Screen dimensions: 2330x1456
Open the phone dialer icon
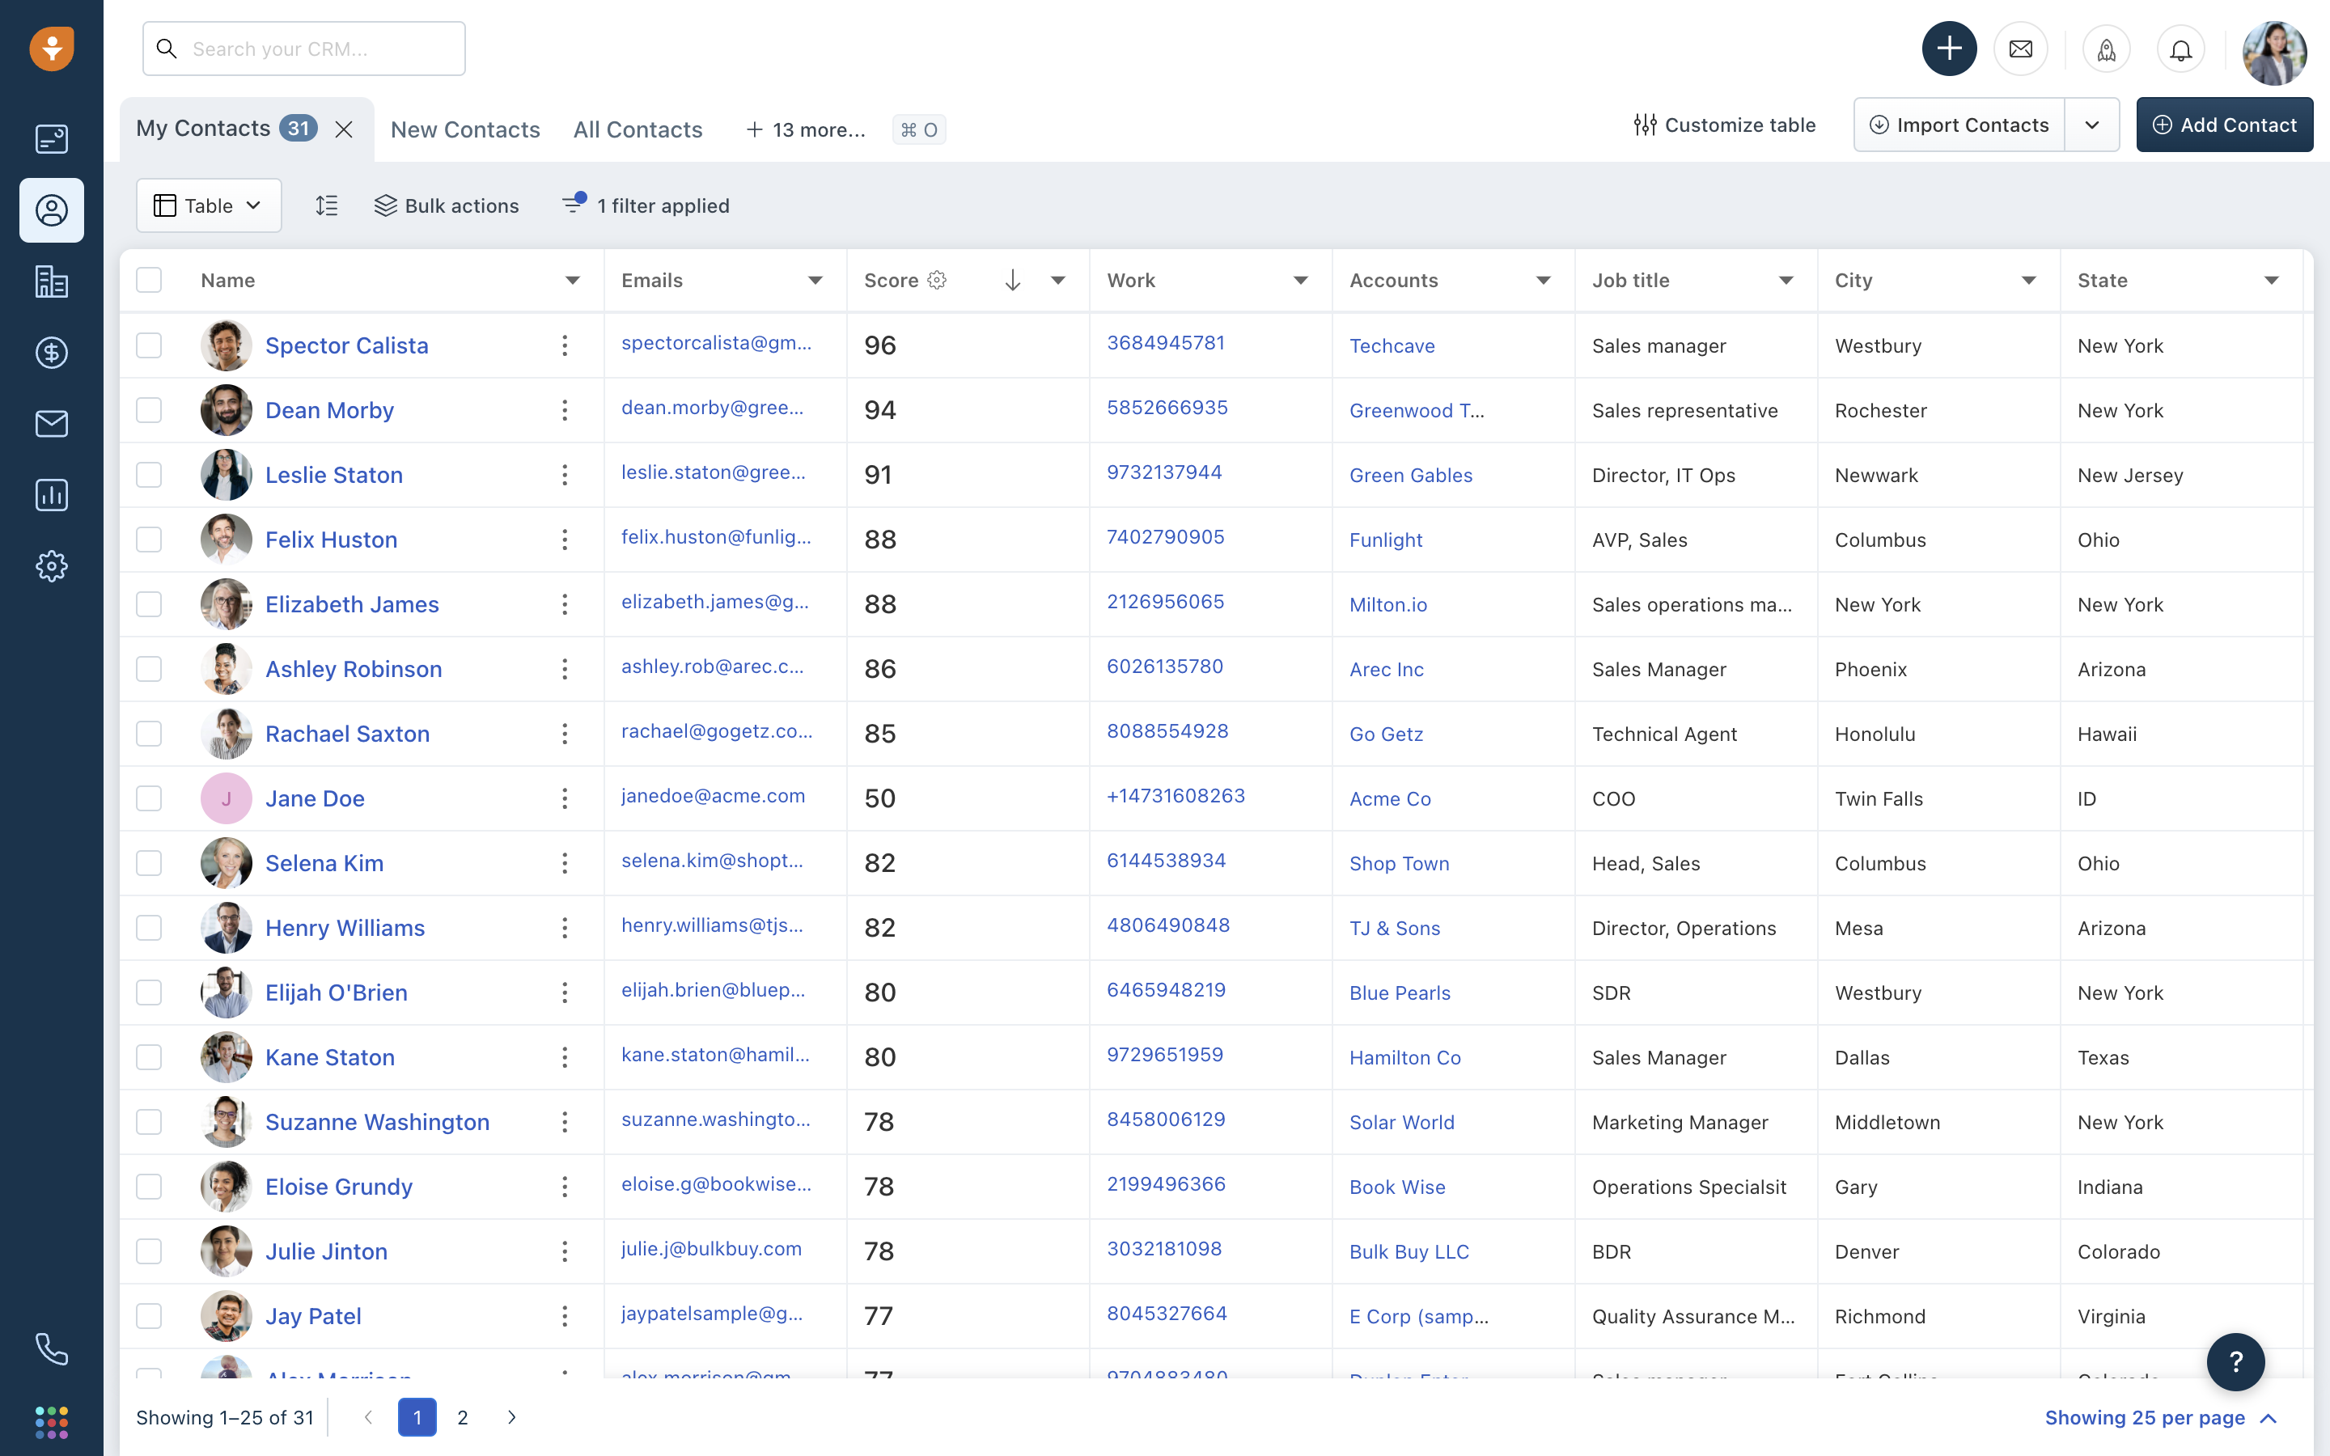51,1349
